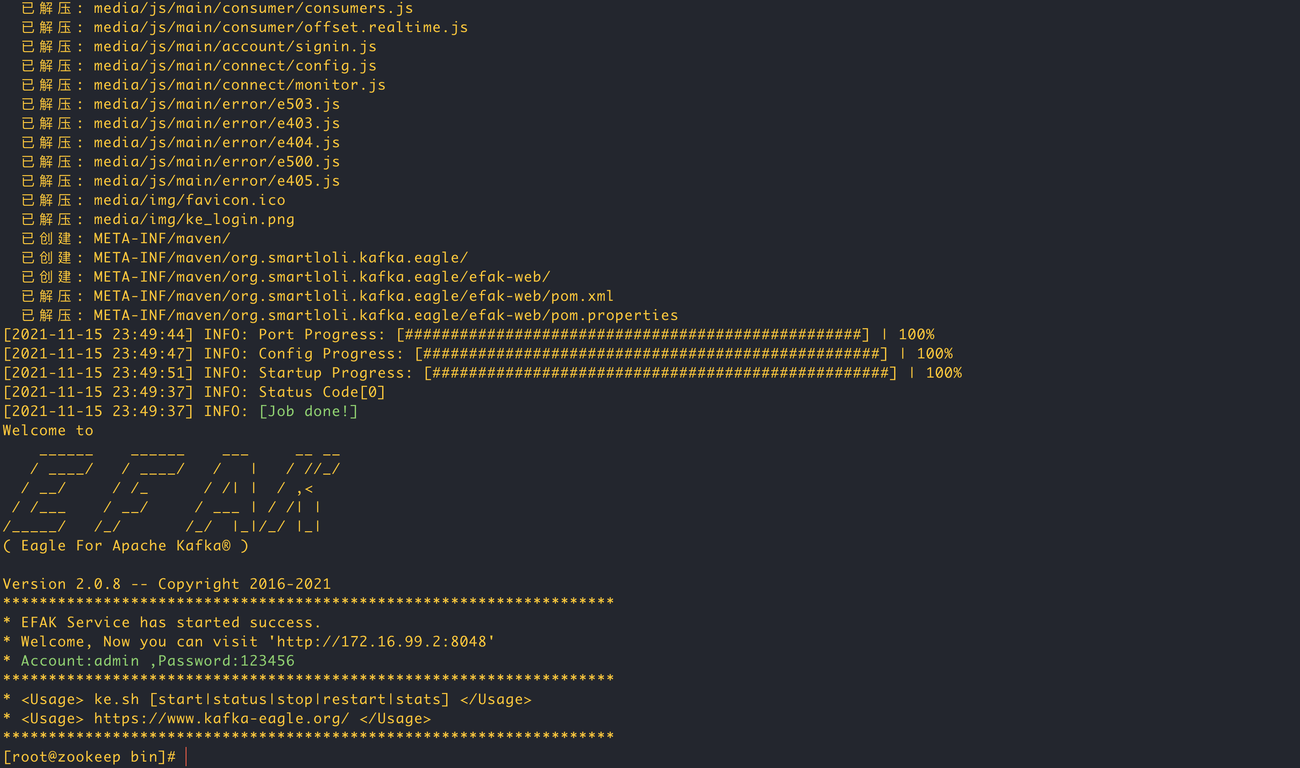Click the root@zookeep shell prompt cursor
Viewport: 1300px width, 768px height.
point(186,757)
